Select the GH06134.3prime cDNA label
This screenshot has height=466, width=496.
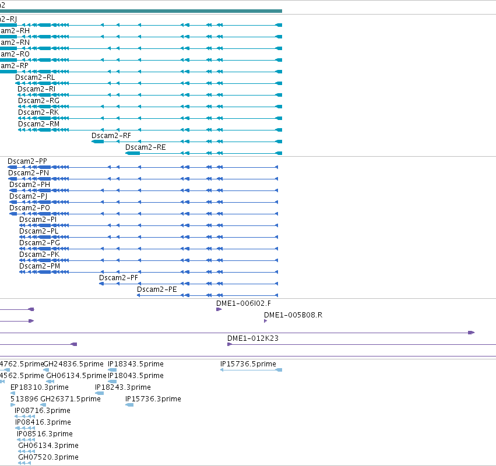pyautogui.click(x=48, y=446)
